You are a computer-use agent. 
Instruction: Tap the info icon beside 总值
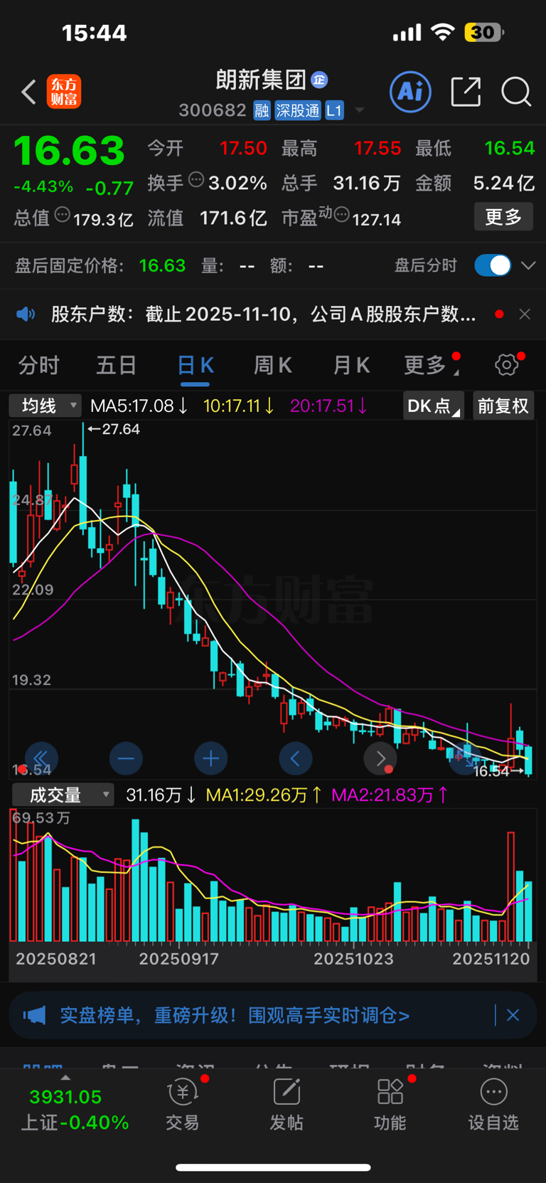click(x=63, y=215)
